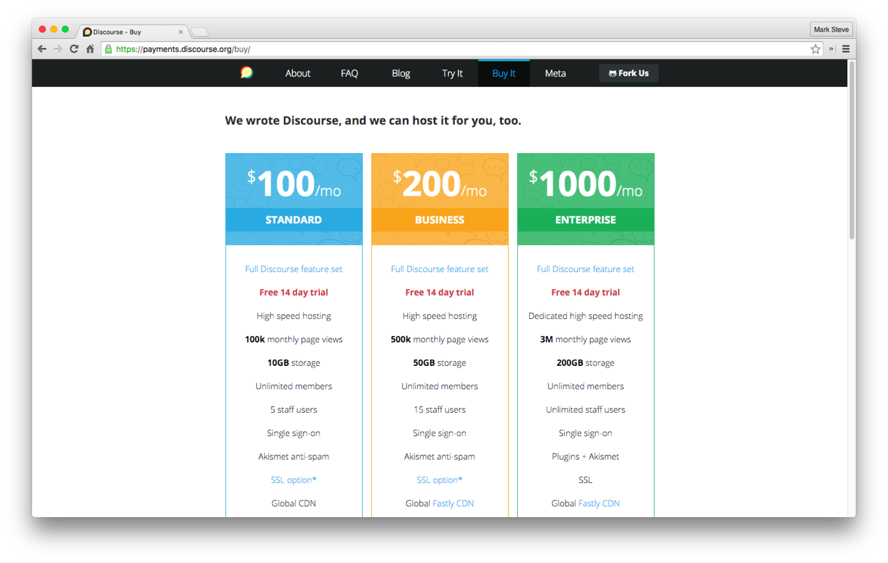
Task: Click the headline We wrote Discourse text
Action: (x=373, y=120)
